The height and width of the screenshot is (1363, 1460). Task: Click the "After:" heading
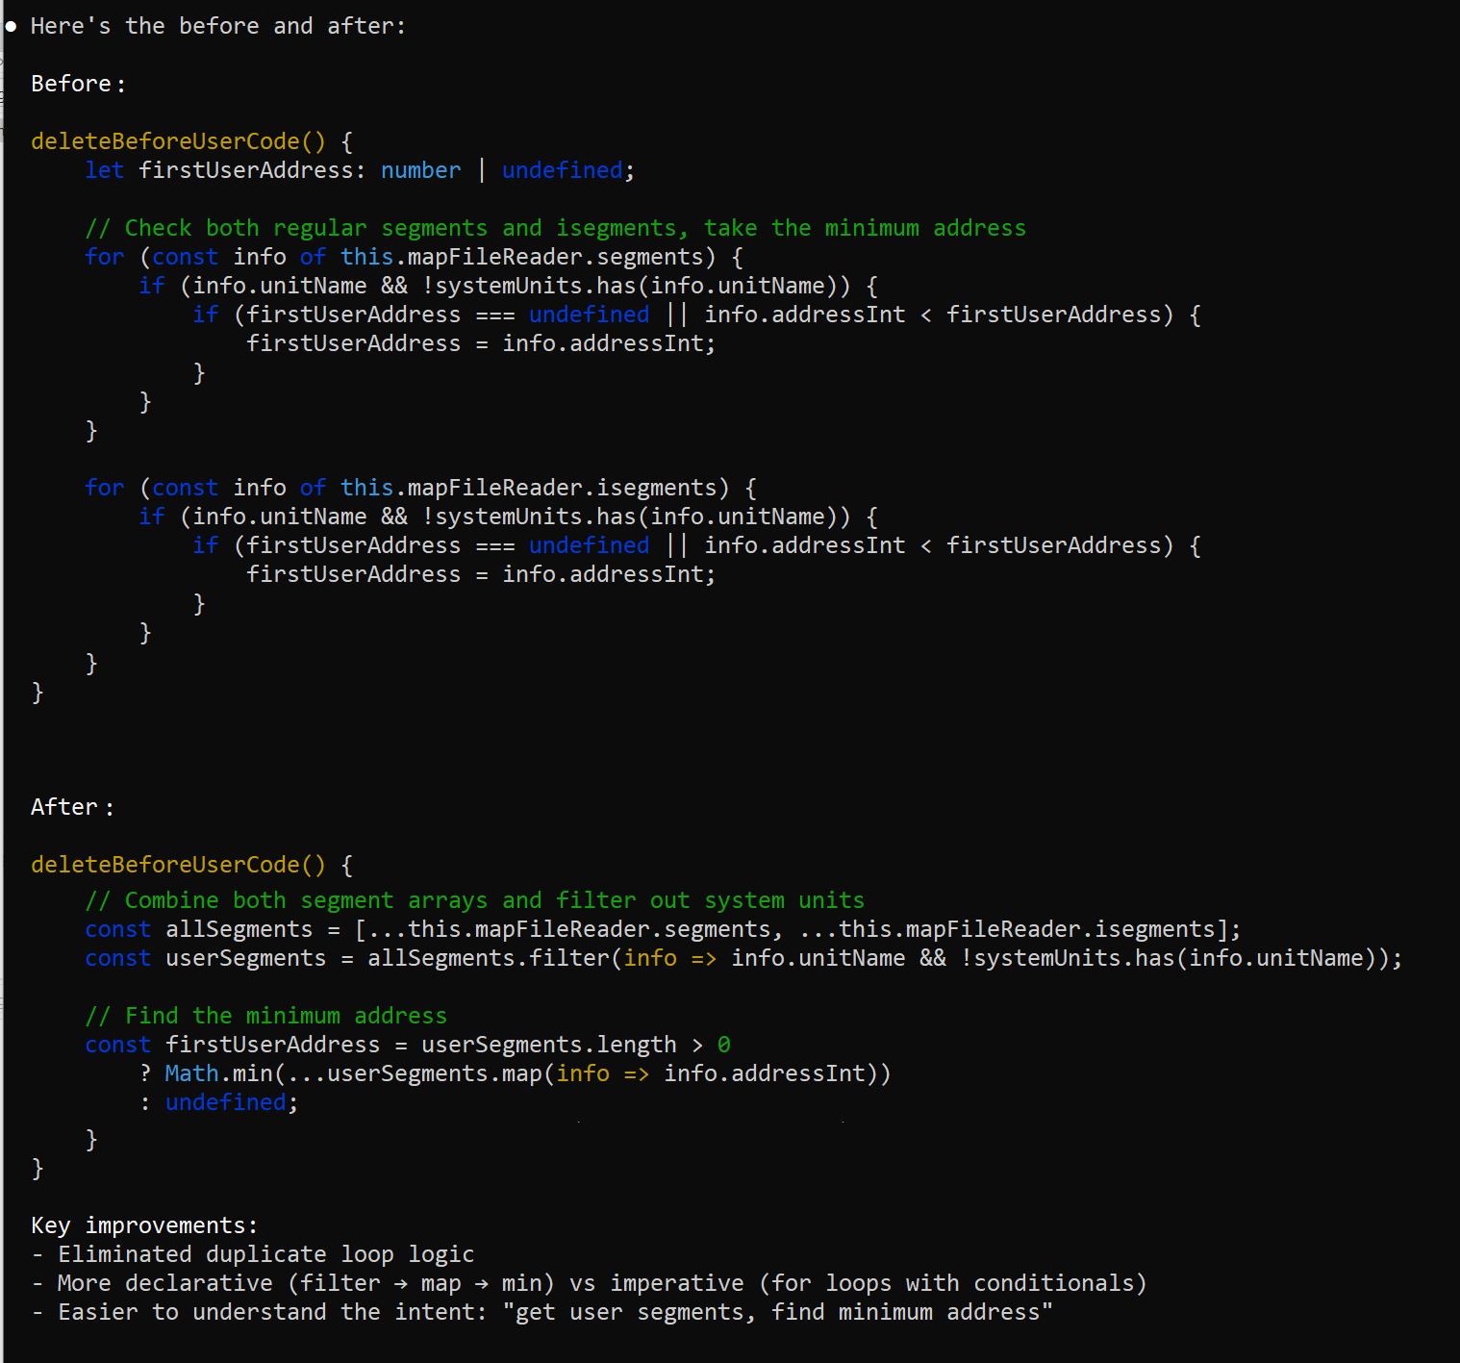71,808
